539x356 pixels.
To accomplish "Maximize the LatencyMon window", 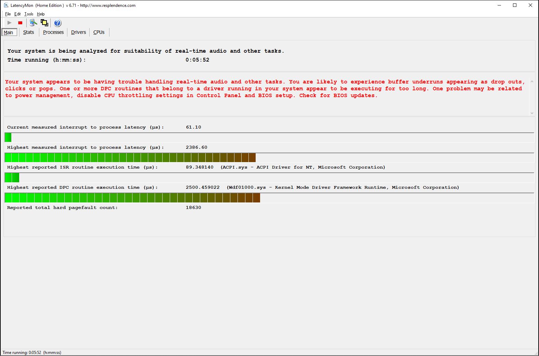I will 515,5.
